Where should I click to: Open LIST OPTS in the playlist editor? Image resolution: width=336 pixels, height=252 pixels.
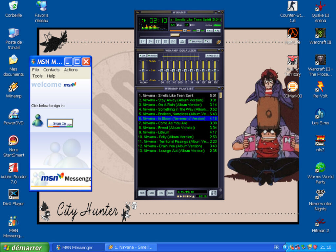pos(213,193)
